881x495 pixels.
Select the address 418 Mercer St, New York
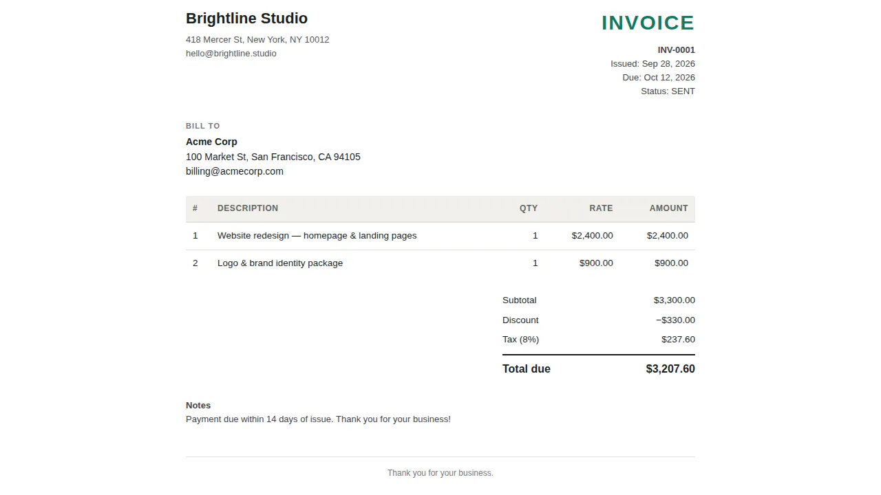pyautogui.click(x=257, y=40)
